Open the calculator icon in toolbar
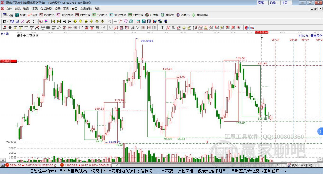 [144, 21]
